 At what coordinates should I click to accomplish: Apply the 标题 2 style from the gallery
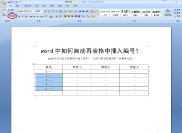coord(136,13)
